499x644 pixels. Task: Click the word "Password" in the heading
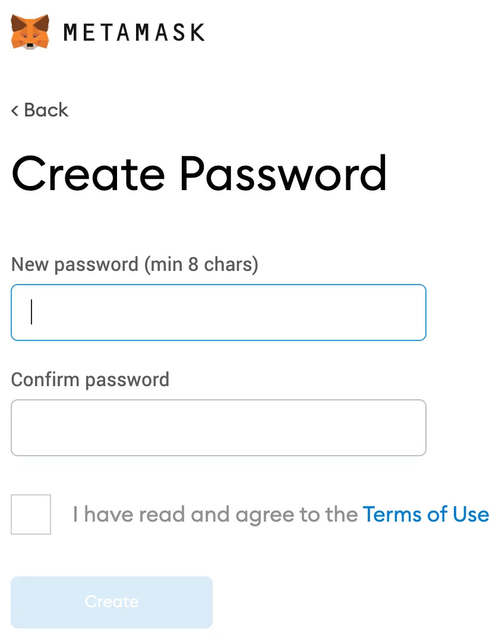click(283, 174)
